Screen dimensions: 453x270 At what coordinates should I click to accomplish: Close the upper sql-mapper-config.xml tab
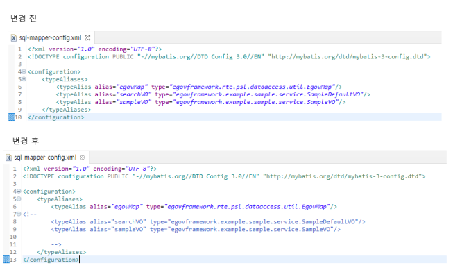click(88, 38)
